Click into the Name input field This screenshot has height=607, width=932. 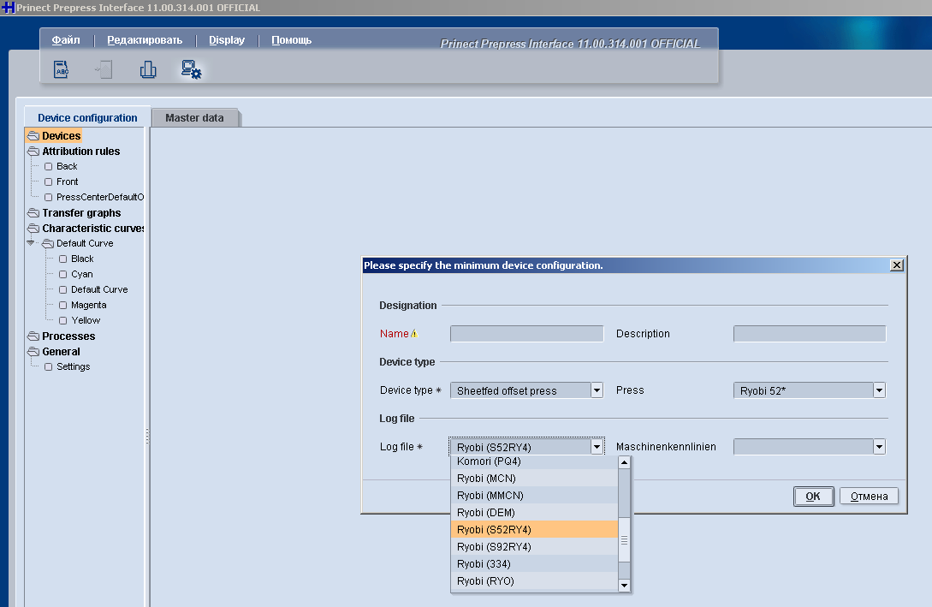point(526,334)
